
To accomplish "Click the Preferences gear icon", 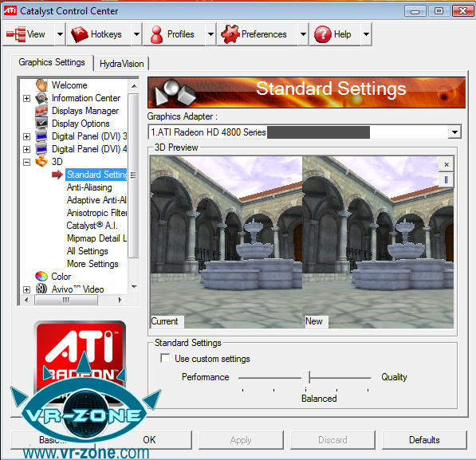I will tap(230, 34).
